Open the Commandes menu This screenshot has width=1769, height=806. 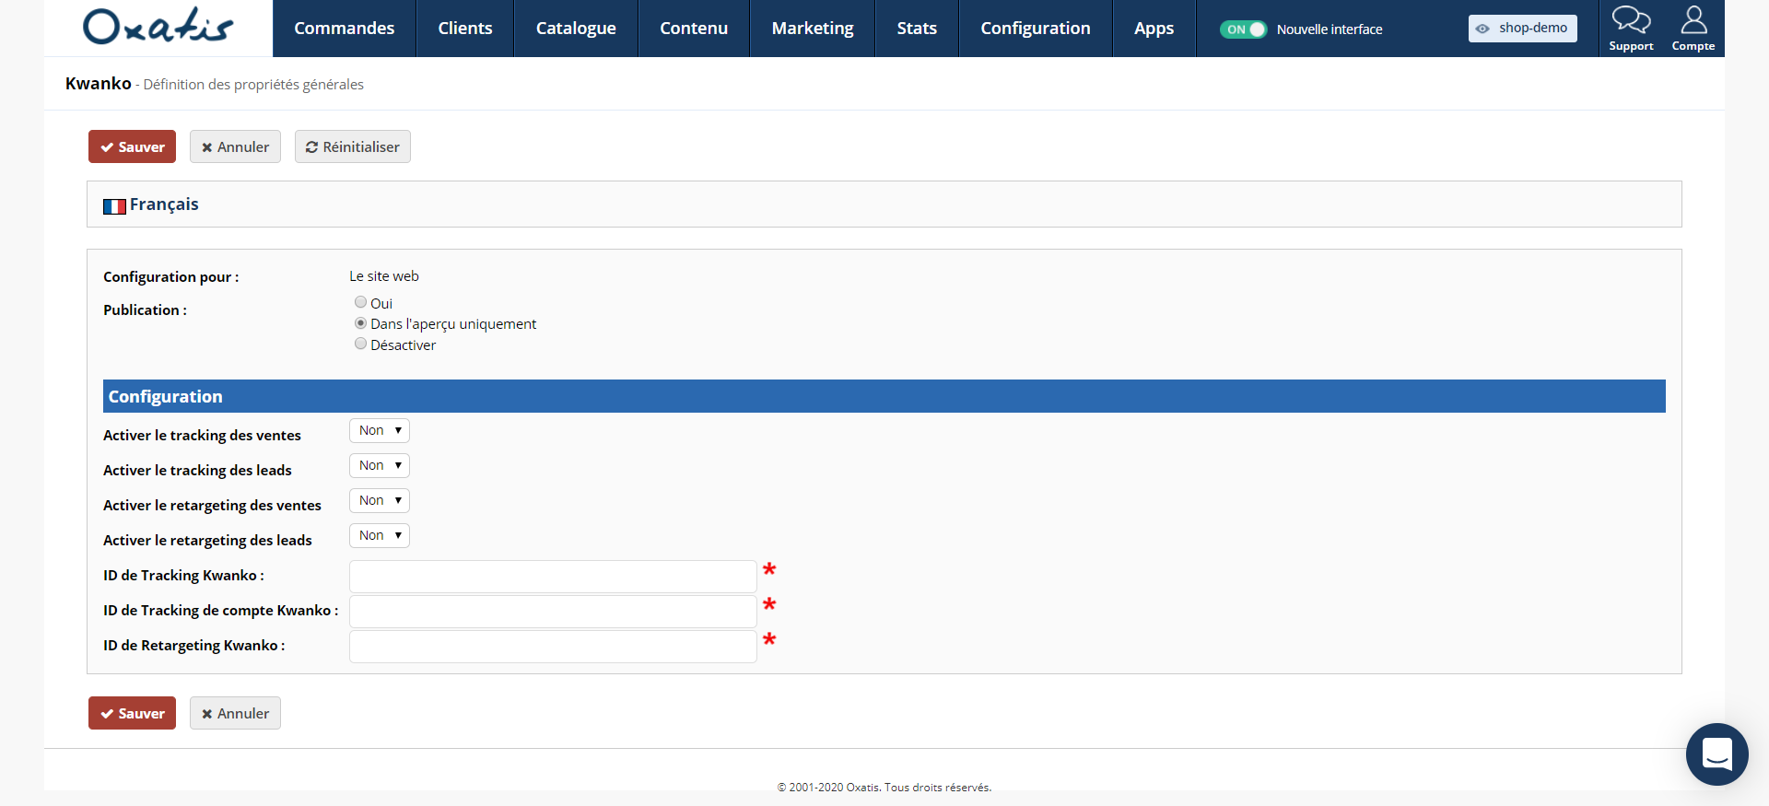click(x=345, y=29)
